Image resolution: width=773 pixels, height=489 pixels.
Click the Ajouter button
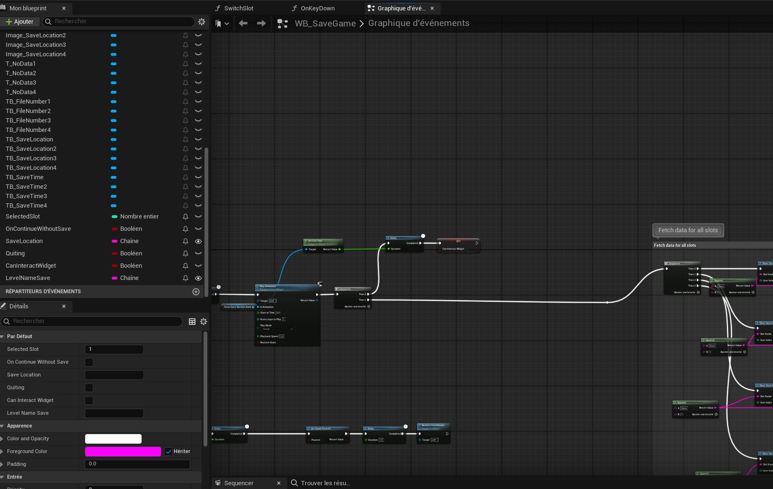pyautogui.click(x=19, y=22)
